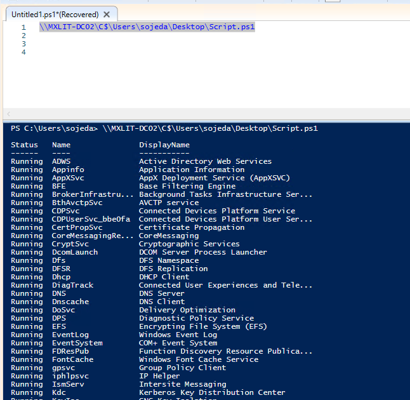Click the Kerberos Key Distribution Center entry
410x400 pixels.
pos(212,392)
